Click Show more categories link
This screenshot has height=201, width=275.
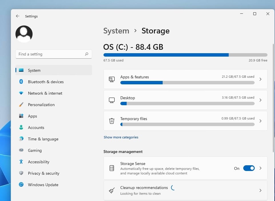(x=121, y=137)
